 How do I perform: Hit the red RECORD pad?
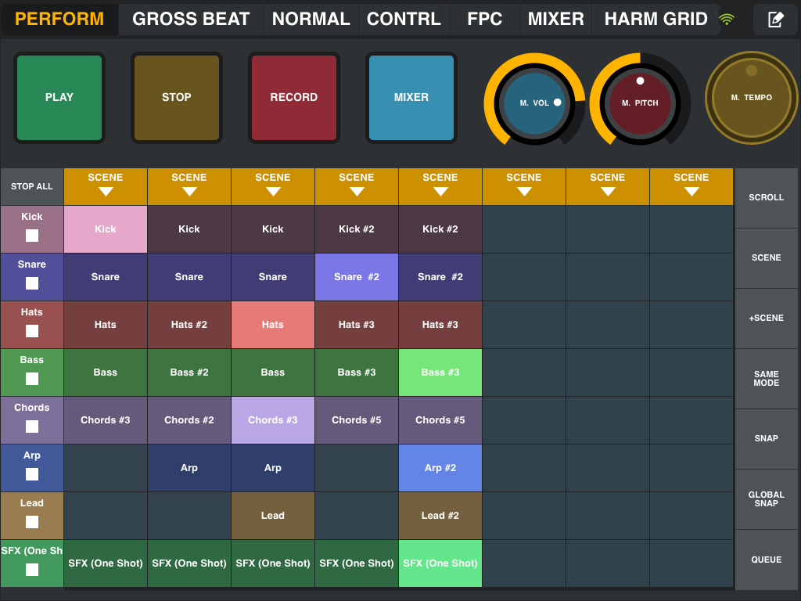tap(294, 98)
